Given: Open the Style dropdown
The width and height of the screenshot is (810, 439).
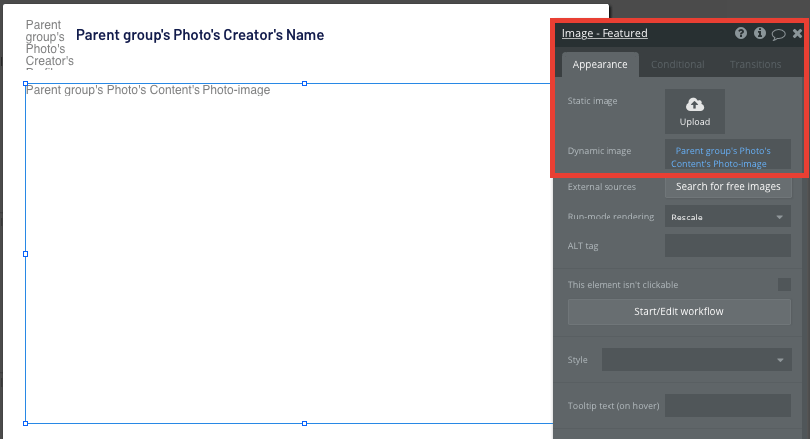Looking at the screenshot, I should [x=696, y=360].
